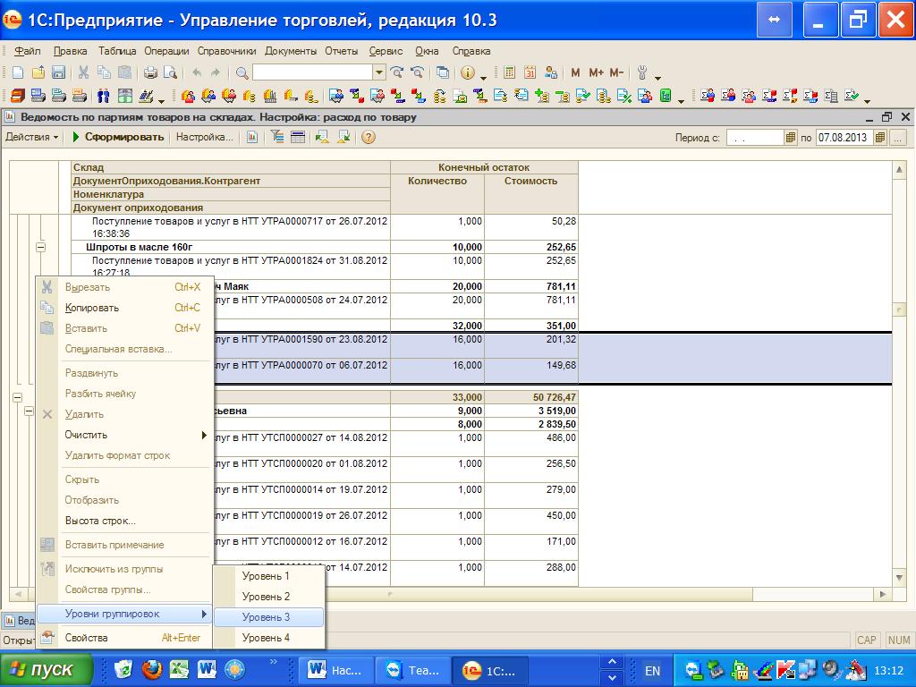Select Уровень 4 grouping level
The image size is (916, 687).
coord(268,638)
